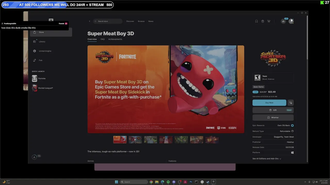Open the friends list icon

click(283, 21)
